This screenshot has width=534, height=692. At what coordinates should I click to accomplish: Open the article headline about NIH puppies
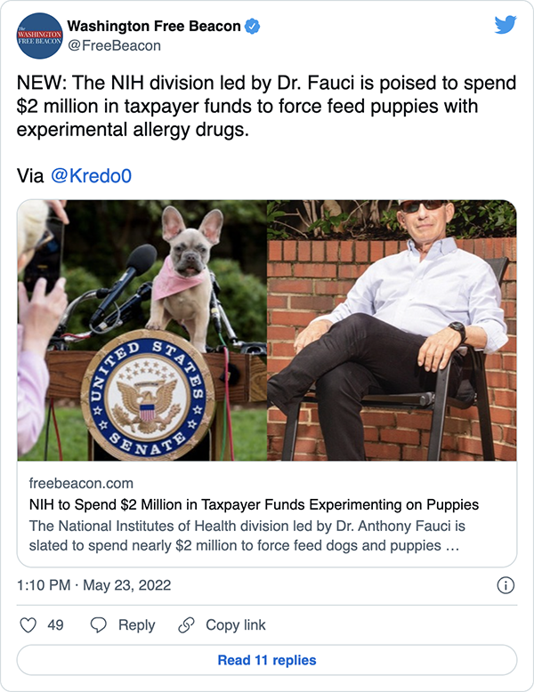pos(254,505)
